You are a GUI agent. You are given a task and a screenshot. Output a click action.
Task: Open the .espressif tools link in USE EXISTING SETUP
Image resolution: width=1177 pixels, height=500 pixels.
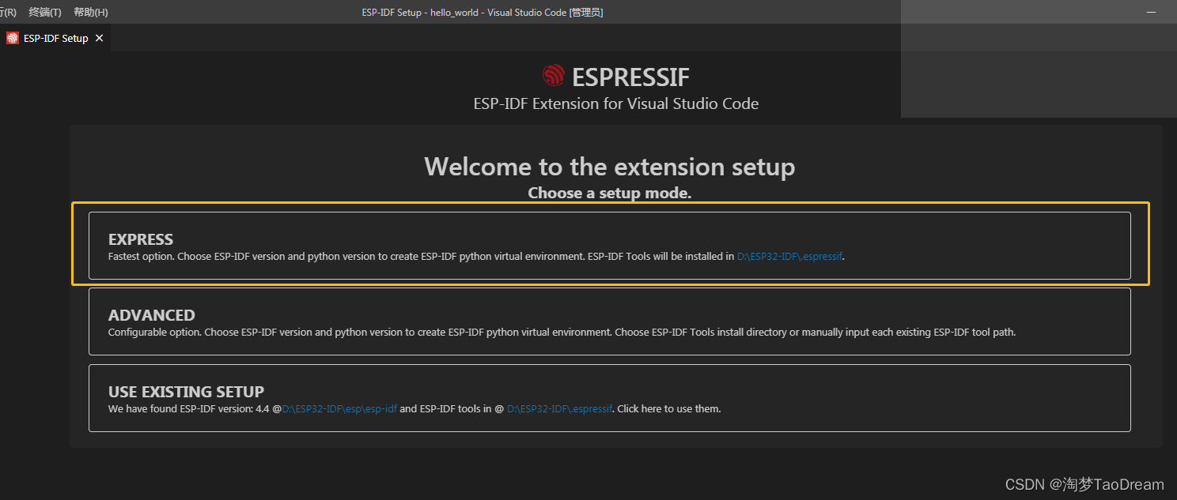coord(559,409)
